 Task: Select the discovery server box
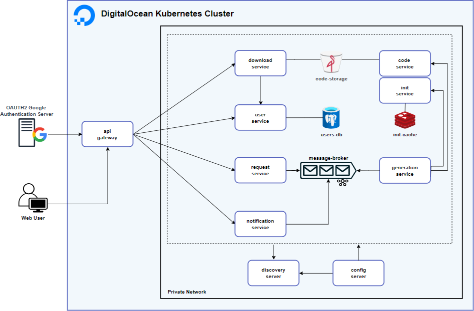273,273
